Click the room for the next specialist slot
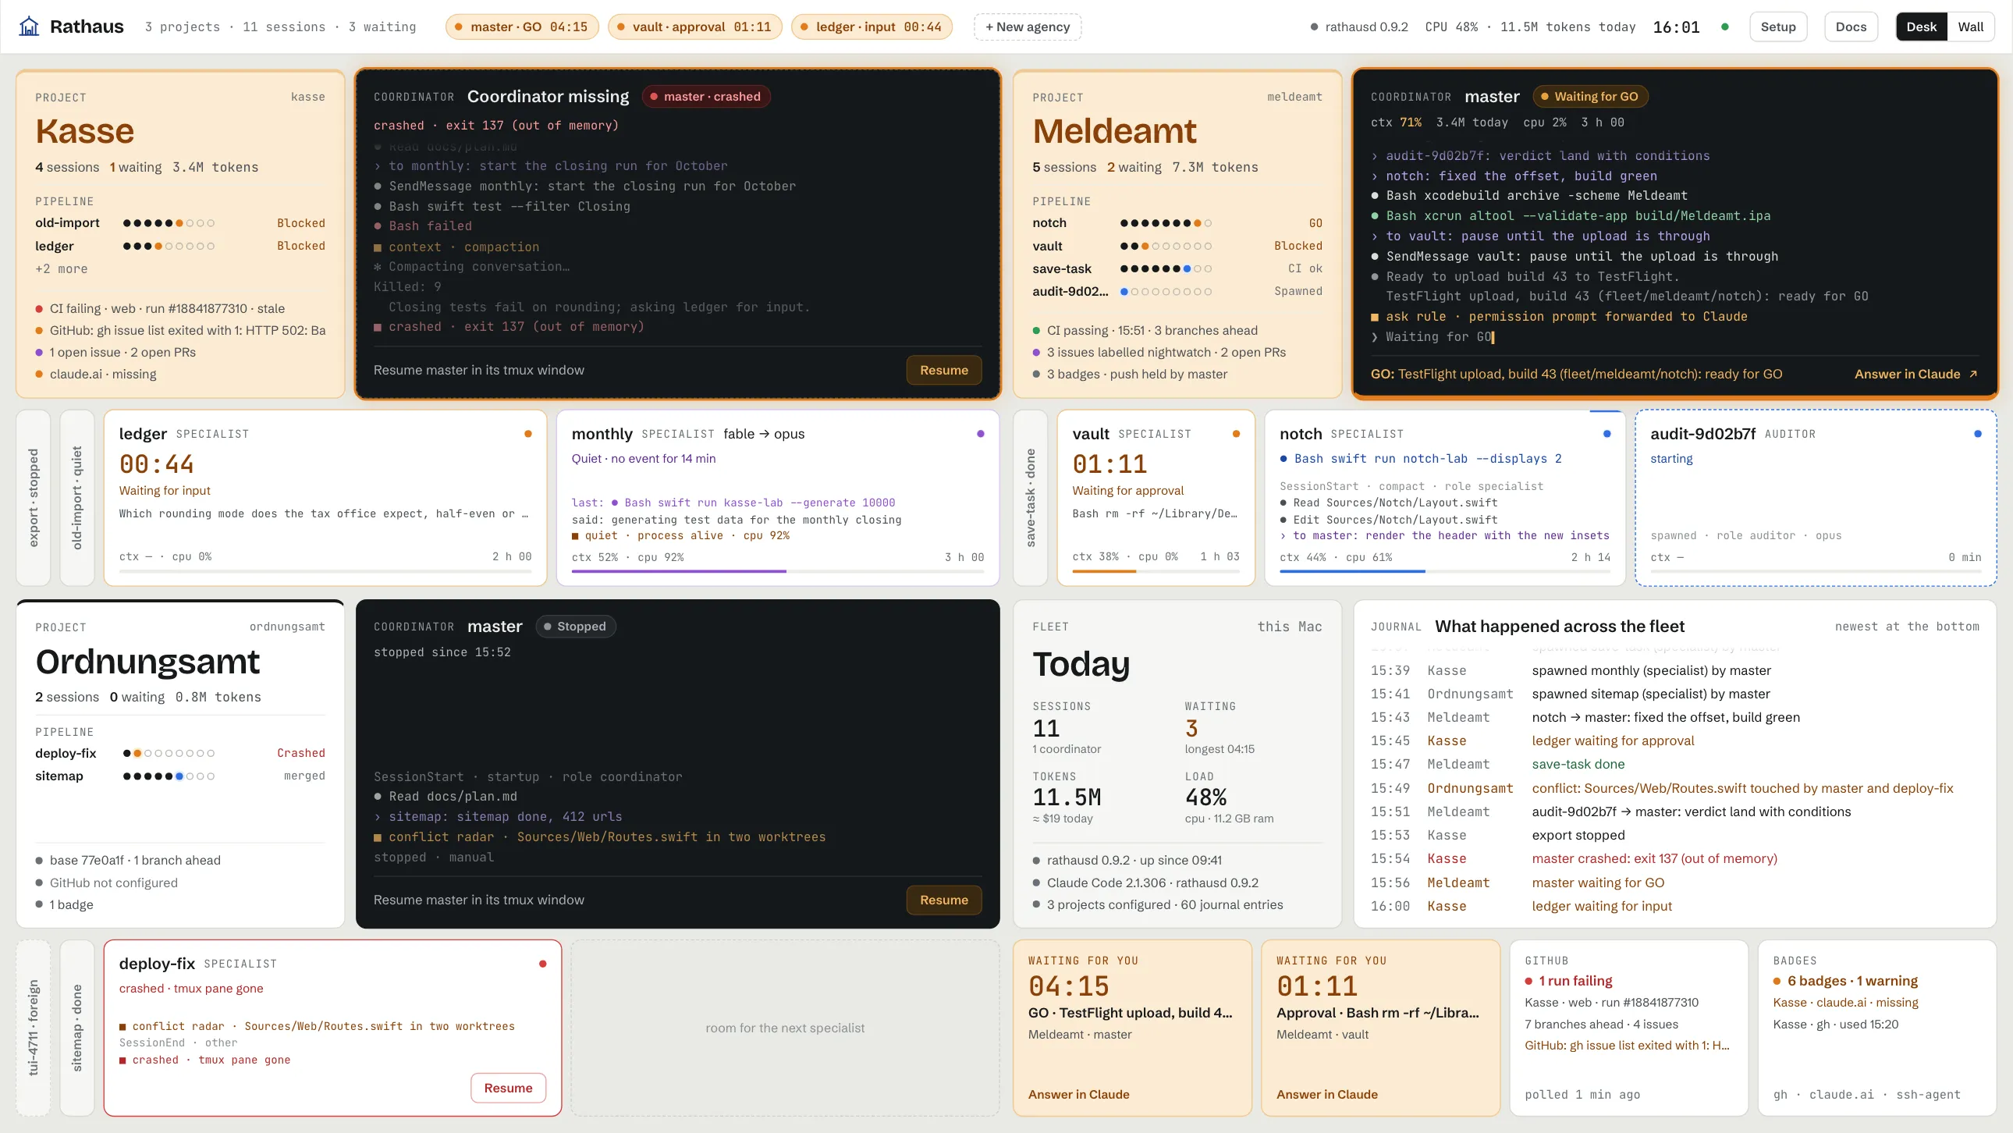The width and height of the screenshot is (2013, 1133). (785, 1028)
